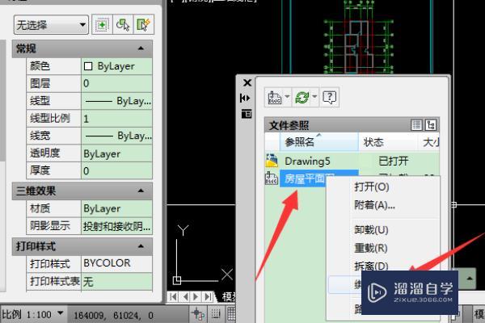Sort by 参照名 column header
Image resolution: width=485 pixels, height=323 pixels.
pos(319,142)
